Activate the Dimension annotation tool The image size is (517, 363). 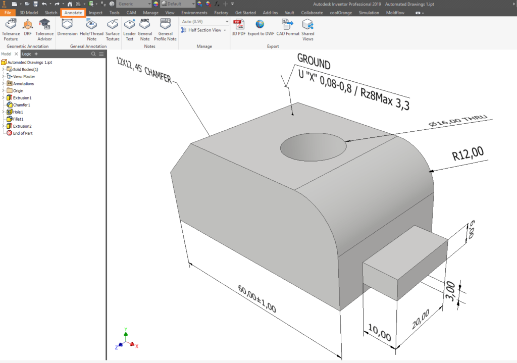coord(67,27)
